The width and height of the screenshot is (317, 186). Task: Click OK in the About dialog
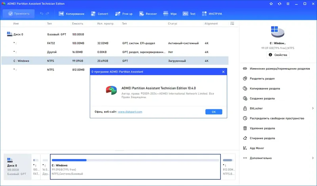pyautogui.click(x=214, y=112)
